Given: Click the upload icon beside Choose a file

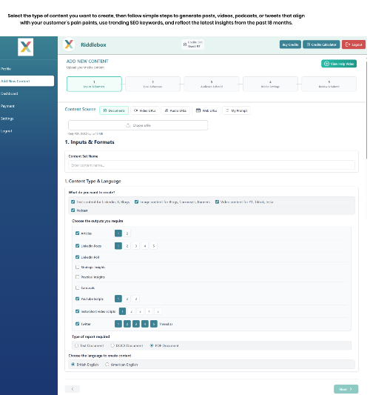Looking at the screenshot, I should click(128, 125).
